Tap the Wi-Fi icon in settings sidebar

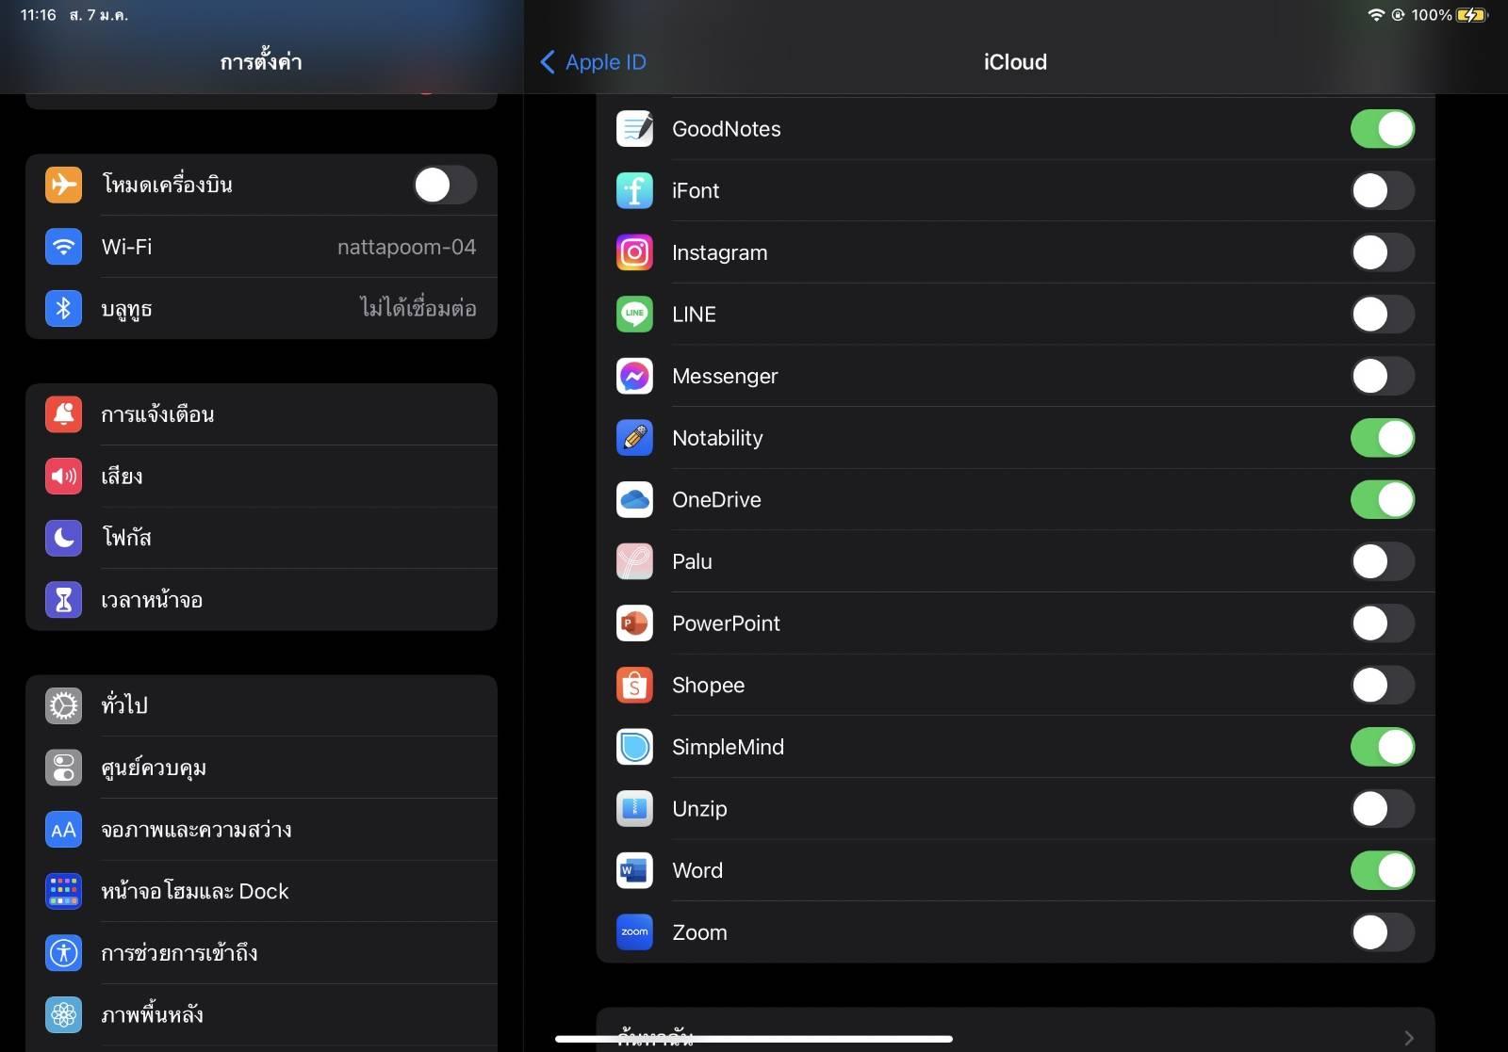[64, 247]
